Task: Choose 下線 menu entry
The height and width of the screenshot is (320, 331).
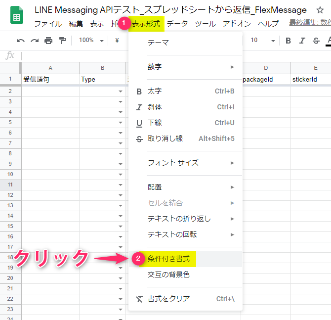Action: tap(185, 123)
